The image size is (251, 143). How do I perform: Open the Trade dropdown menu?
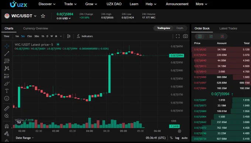pos(70,4)
